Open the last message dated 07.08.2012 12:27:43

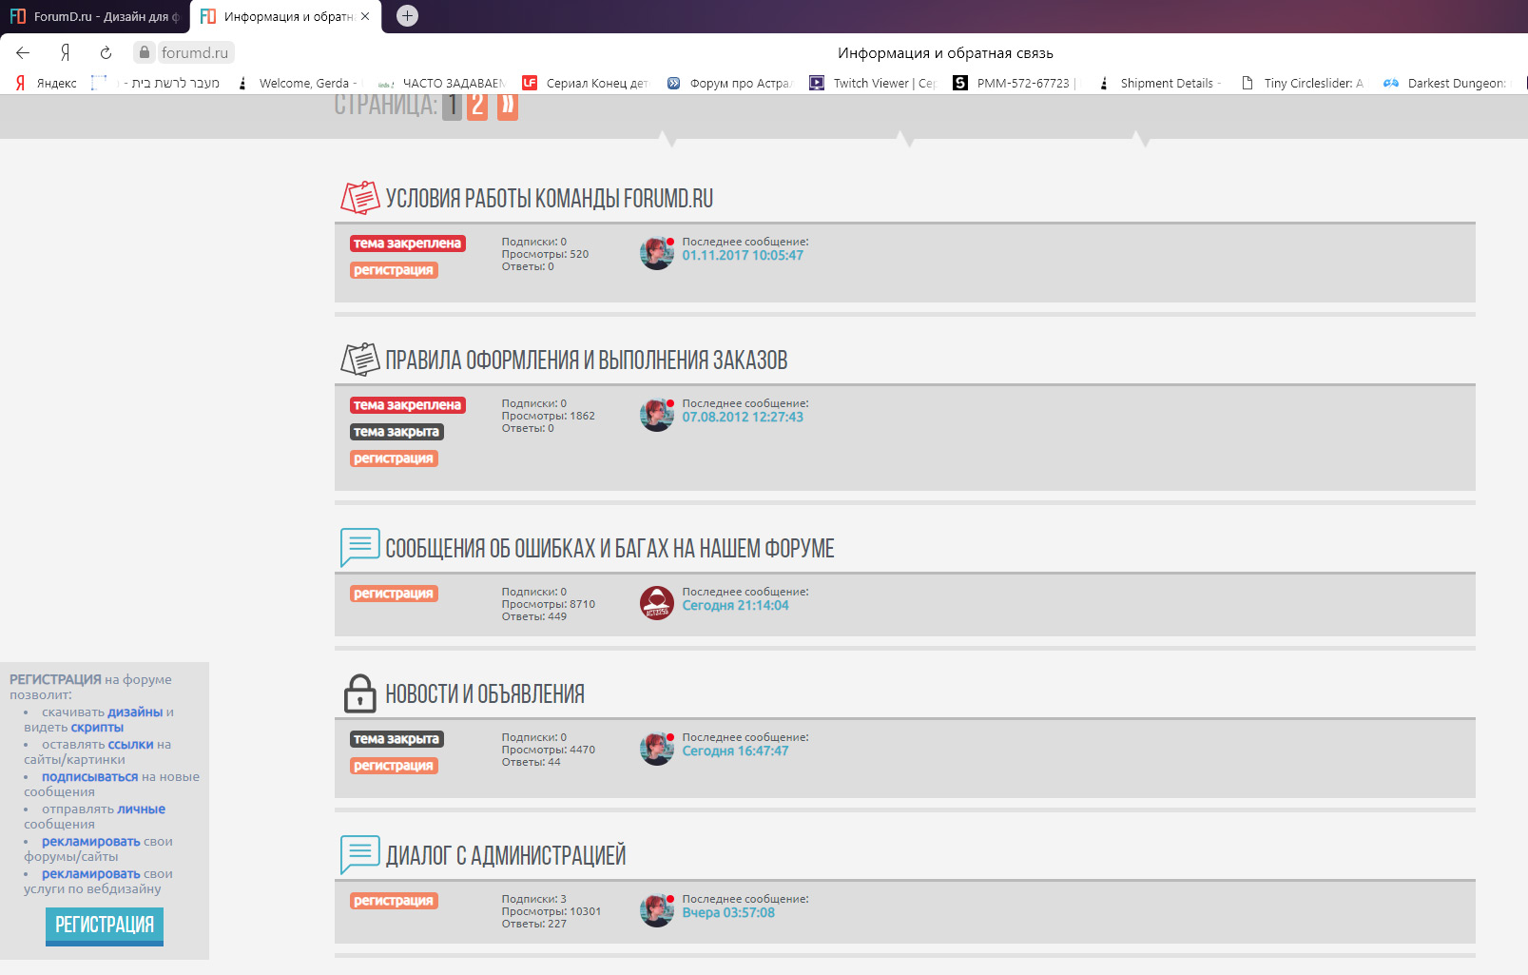click(743, 418)
